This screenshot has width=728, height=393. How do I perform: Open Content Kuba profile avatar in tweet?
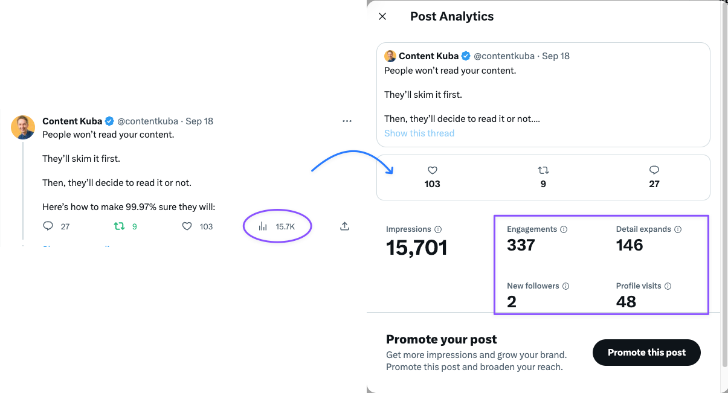click(x=23, y=127)
